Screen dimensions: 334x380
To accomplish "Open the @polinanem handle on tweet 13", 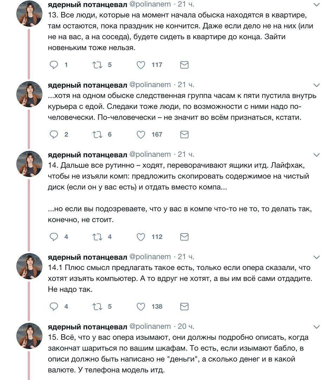I will click(x=150, y=5).
